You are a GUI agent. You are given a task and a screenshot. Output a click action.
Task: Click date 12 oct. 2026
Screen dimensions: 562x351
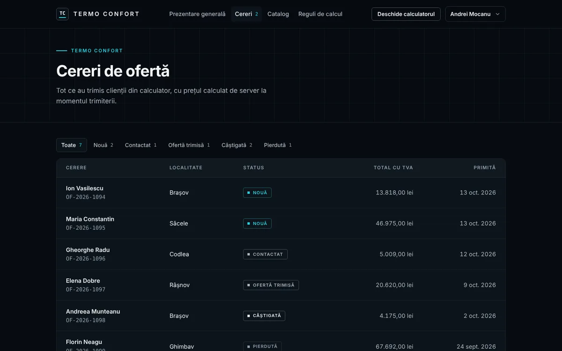(x=478, y=254)
